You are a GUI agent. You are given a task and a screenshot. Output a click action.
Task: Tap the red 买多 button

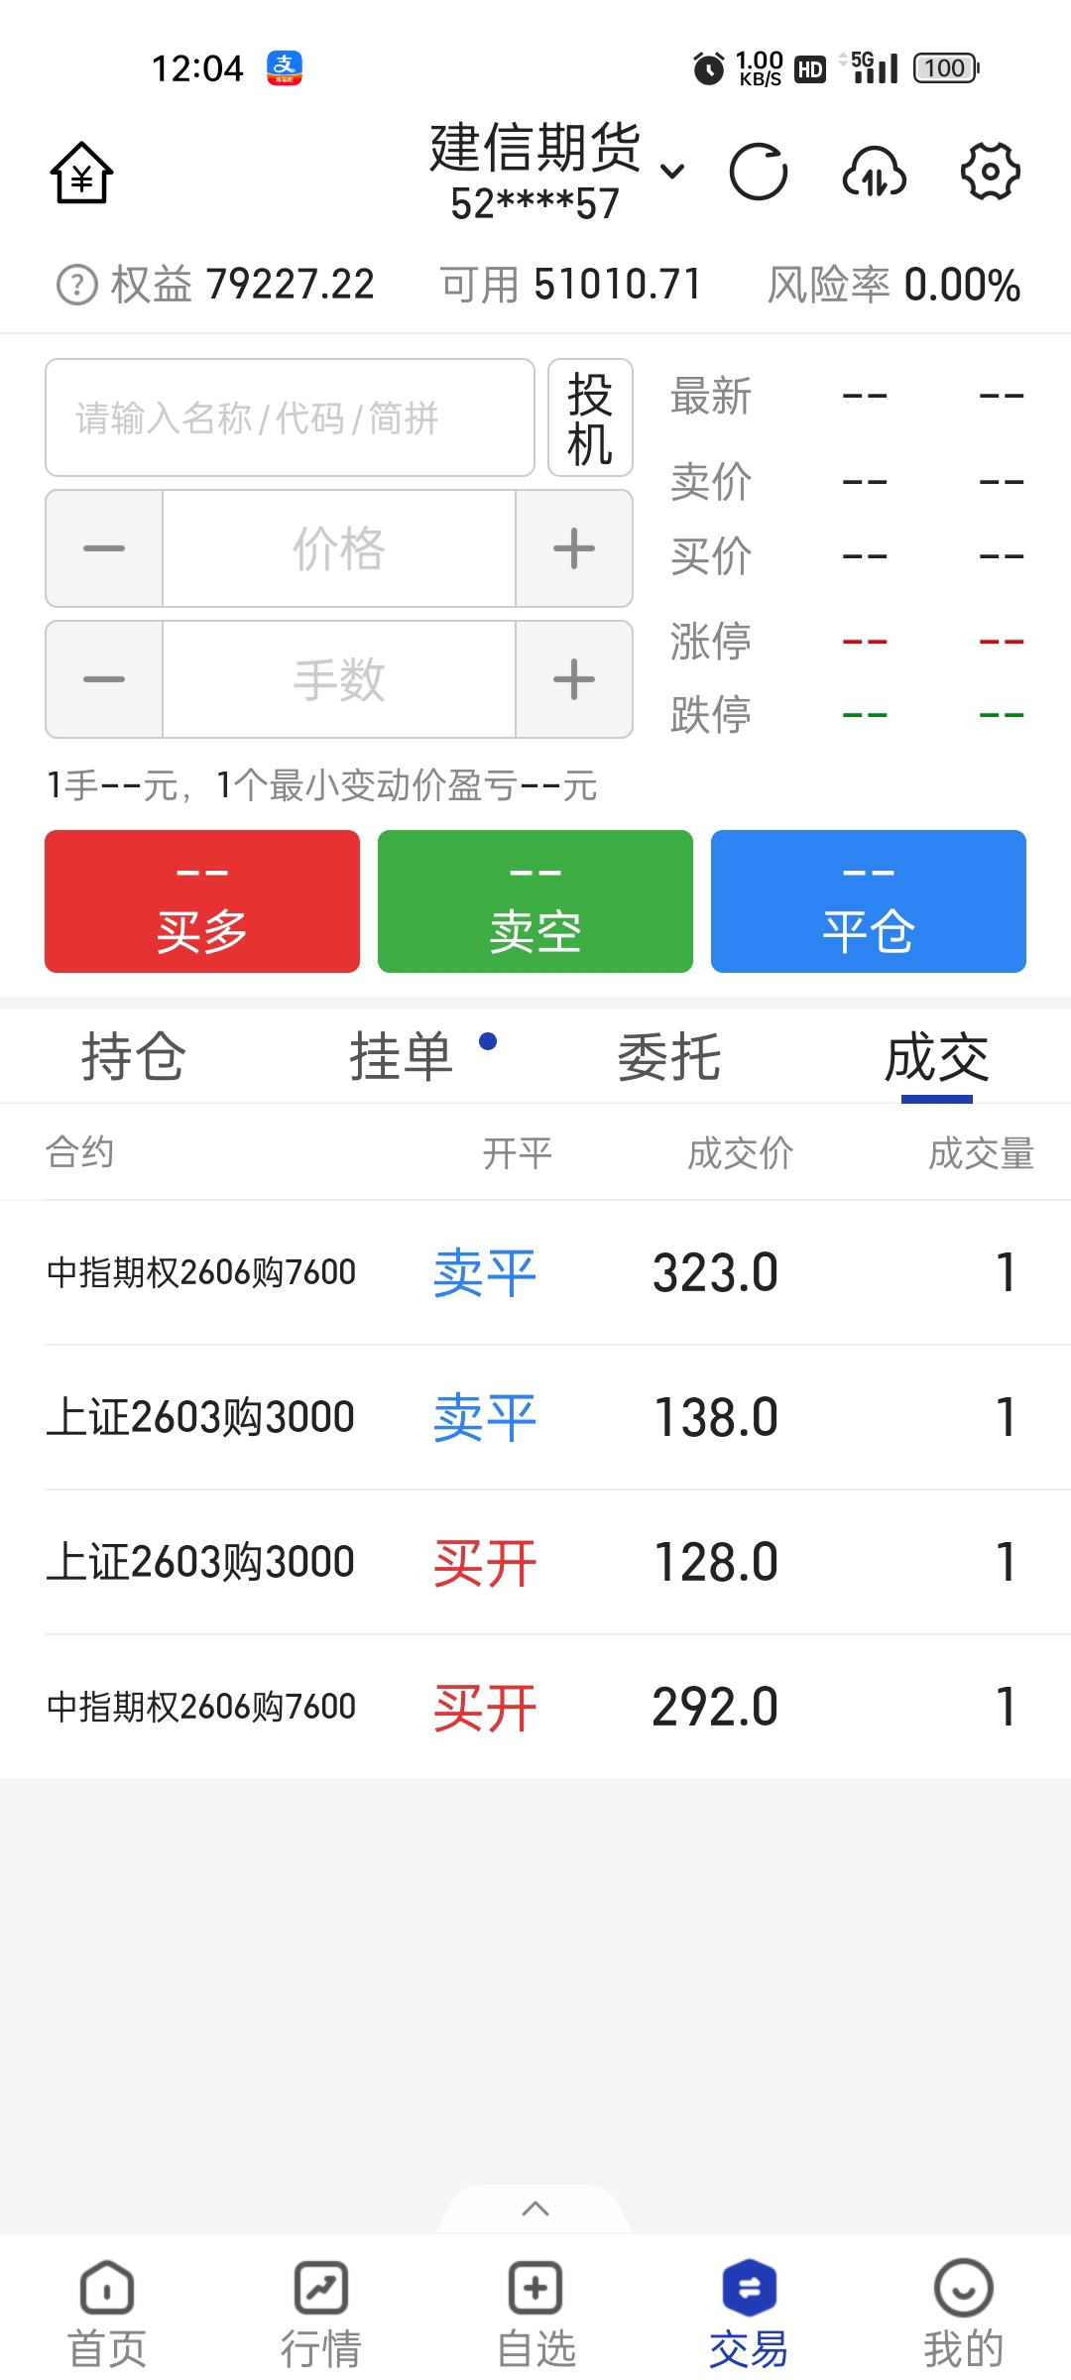pyautogui.click(x=202, y=901)
